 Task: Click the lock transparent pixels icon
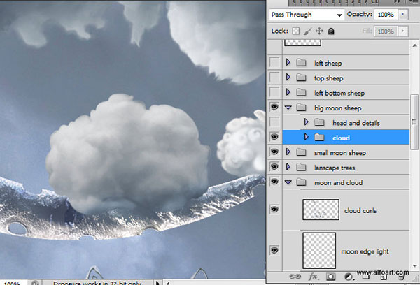[x=296, y=31]
